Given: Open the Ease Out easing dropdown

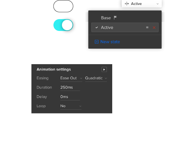Looking at the screenshot, I should [71, 78].
